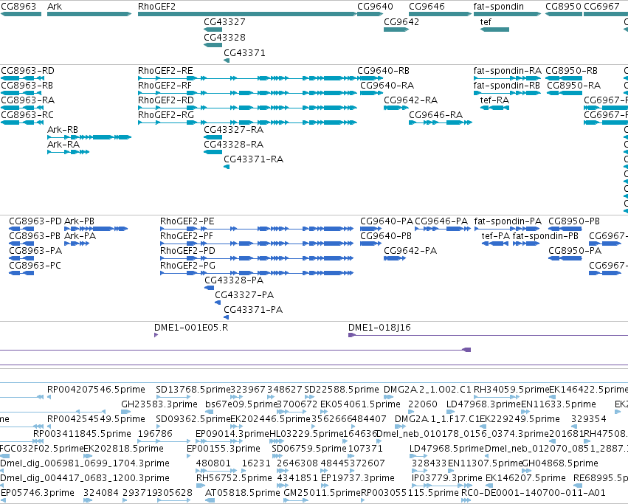
Task: Click protein CG8963-PD
Action: (21, 229)
